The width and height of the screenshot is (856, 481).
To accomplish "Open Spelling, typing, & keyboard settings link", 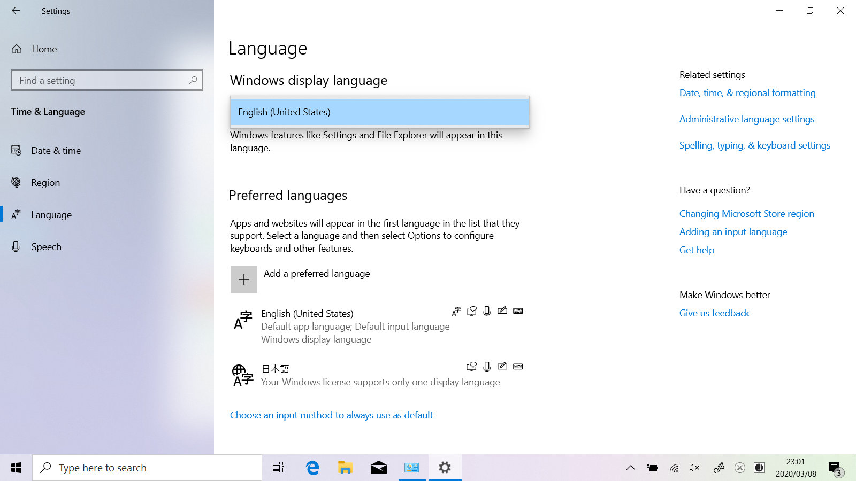I will [755, 145].
